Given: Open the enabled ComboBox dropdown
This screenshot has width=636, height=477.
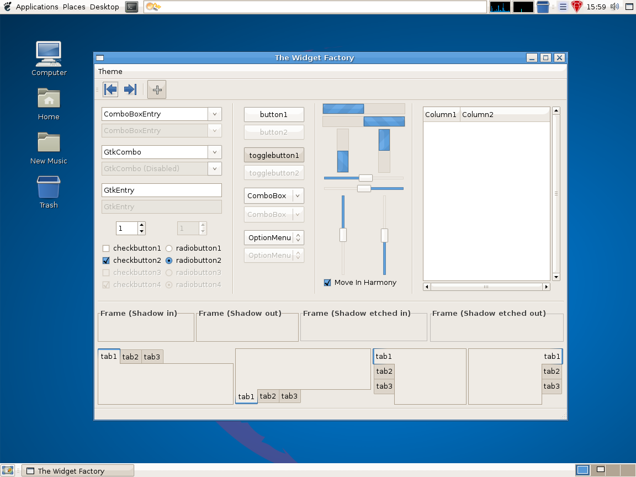Looking at the screenshot, I should 274,195.
